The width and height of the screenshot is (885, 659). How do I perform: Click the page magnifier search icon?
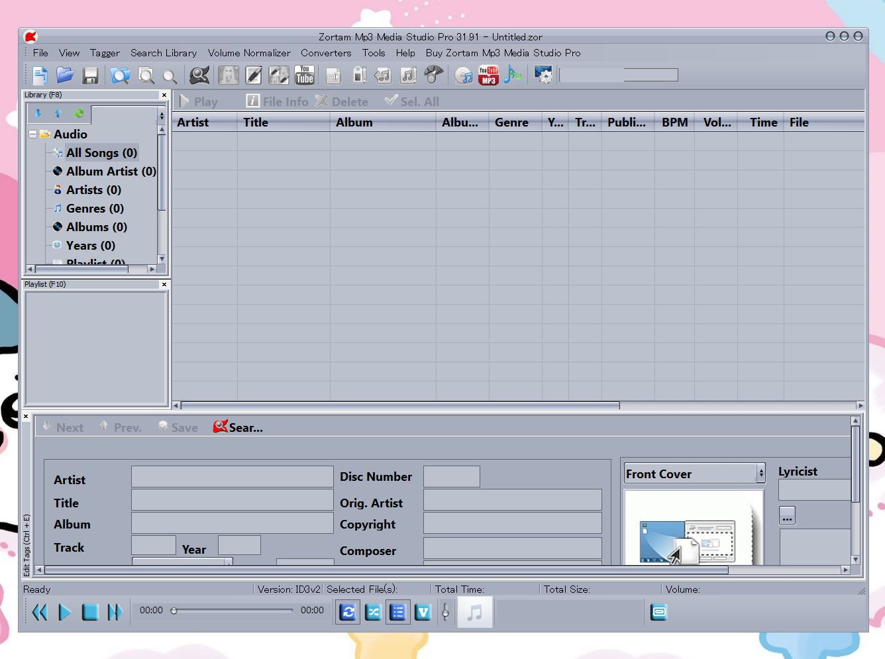click(x=146, y=76)
